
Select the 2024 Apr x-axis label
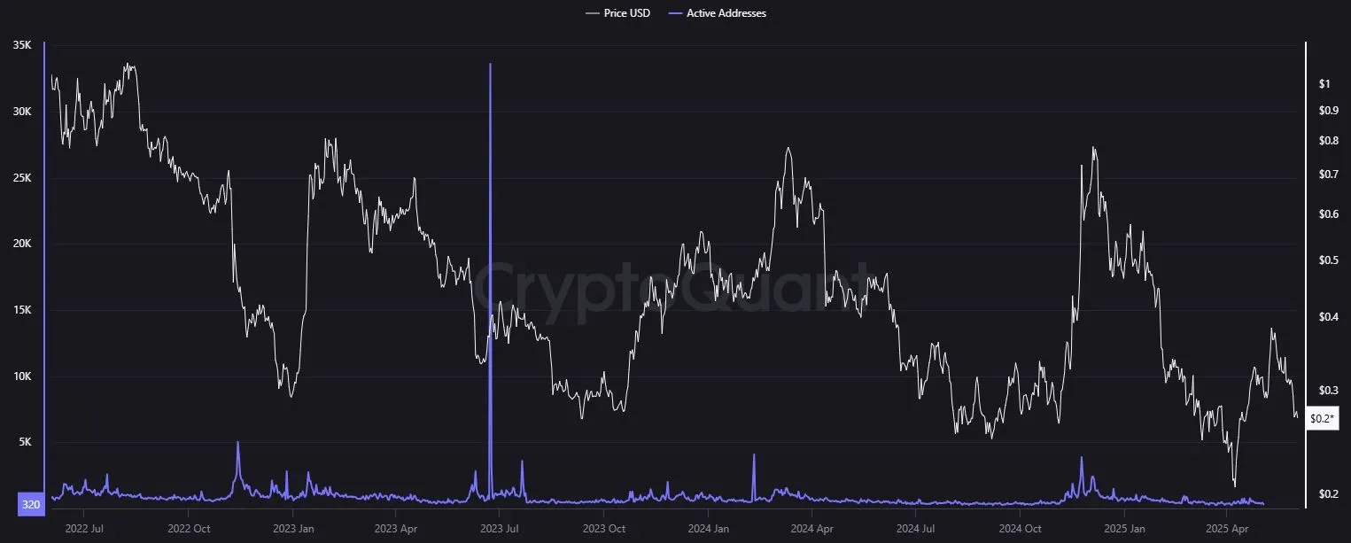pyautogui.click(x=812, y=529)
